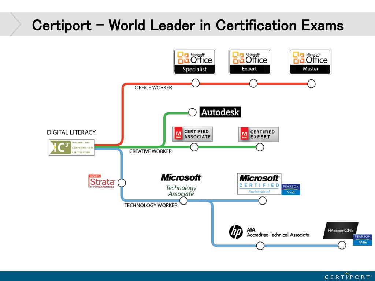Click the Autodesk station circle
375x281 pixels.
click(x=192, y=112)
